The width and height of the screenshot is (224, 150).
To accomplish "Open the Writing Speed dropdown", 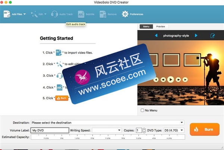I will [x=107, y=130].
